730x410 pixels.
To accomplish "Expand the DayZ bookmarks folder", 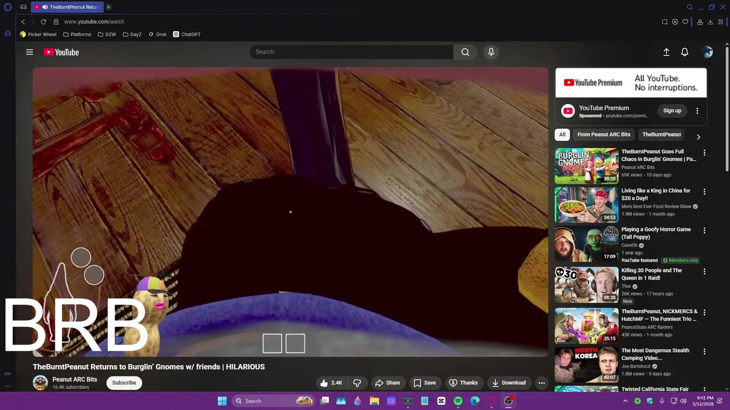I will point(132,34).
